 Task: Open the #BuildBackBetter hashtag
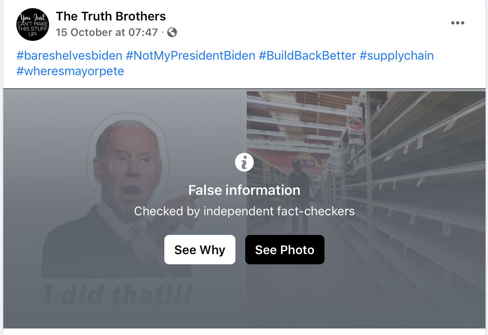pyautogui.click(x=309, y=56)
